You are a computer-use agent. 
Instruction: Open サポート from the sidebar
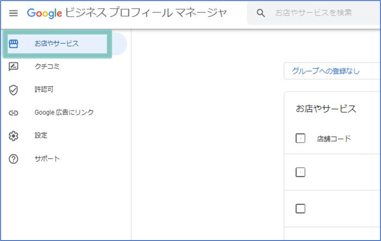tap(47, 159)
